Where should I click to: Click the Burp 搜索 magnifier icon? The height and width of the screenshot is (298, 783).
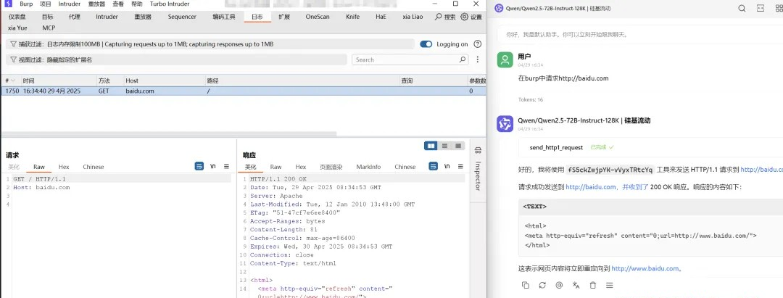(x=439, y=17)
